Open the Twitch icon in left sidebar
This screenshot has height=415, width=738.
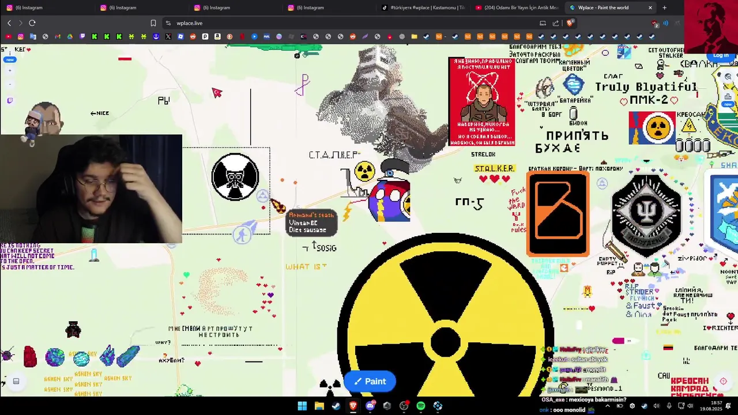10,100
